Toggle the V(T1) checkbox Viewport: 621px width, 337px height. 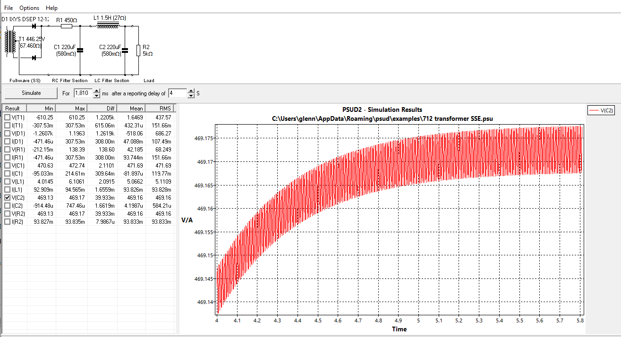(x=7, y=117)
